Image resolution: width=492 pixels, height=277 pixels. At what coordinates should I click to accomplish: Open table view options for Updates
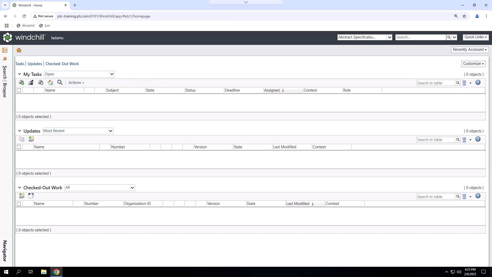coord(465,140)
